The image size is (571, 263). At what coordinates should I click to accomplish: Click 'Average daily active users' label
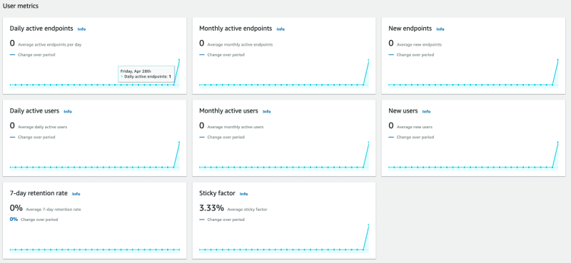[43, 128]
